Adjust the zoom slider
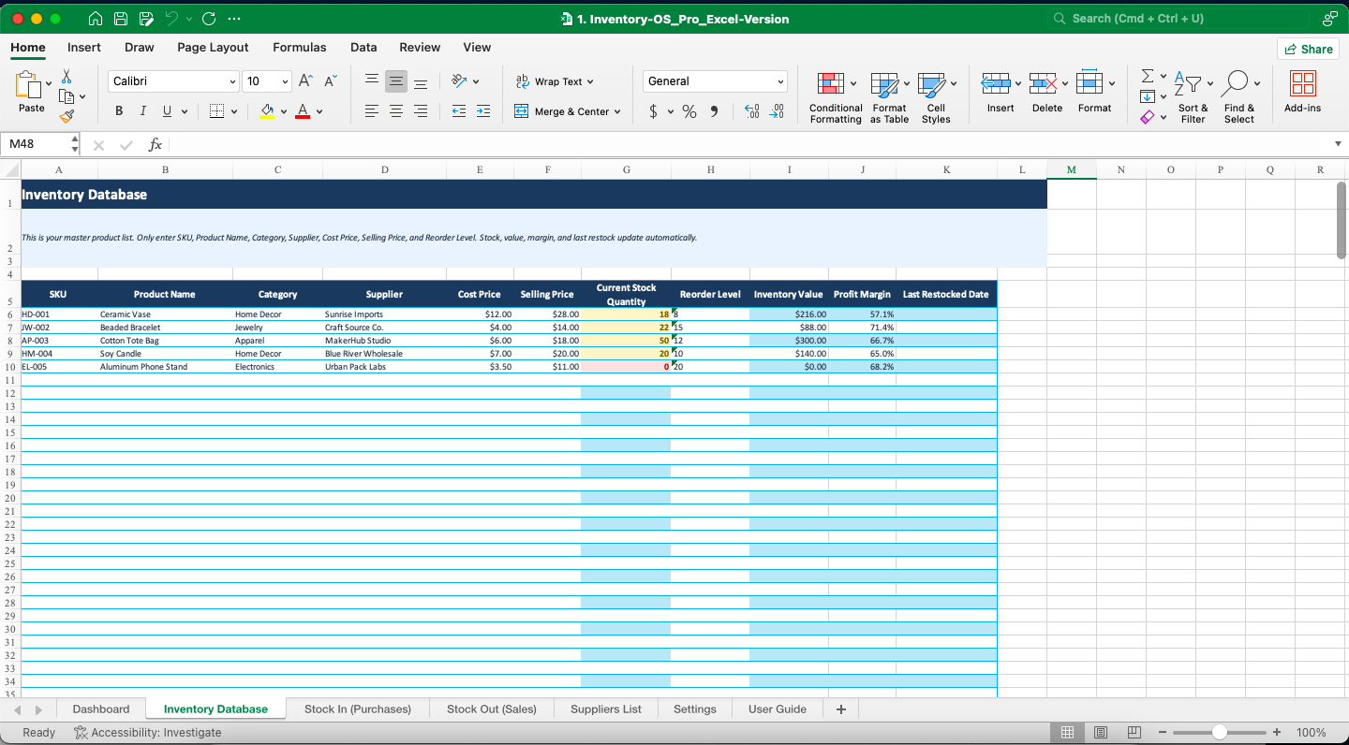Screen dimensions: 1349x745 (x=1220, y=732)
